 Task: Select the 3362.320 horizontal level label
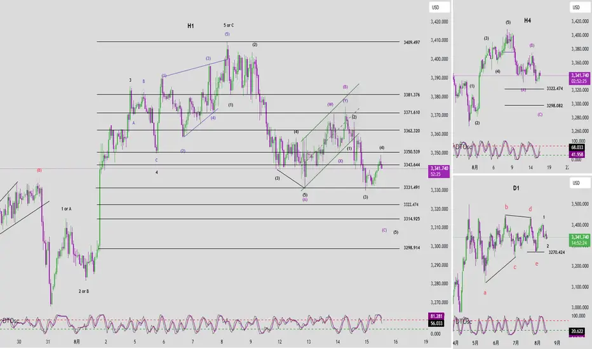(x=412, y=131)
